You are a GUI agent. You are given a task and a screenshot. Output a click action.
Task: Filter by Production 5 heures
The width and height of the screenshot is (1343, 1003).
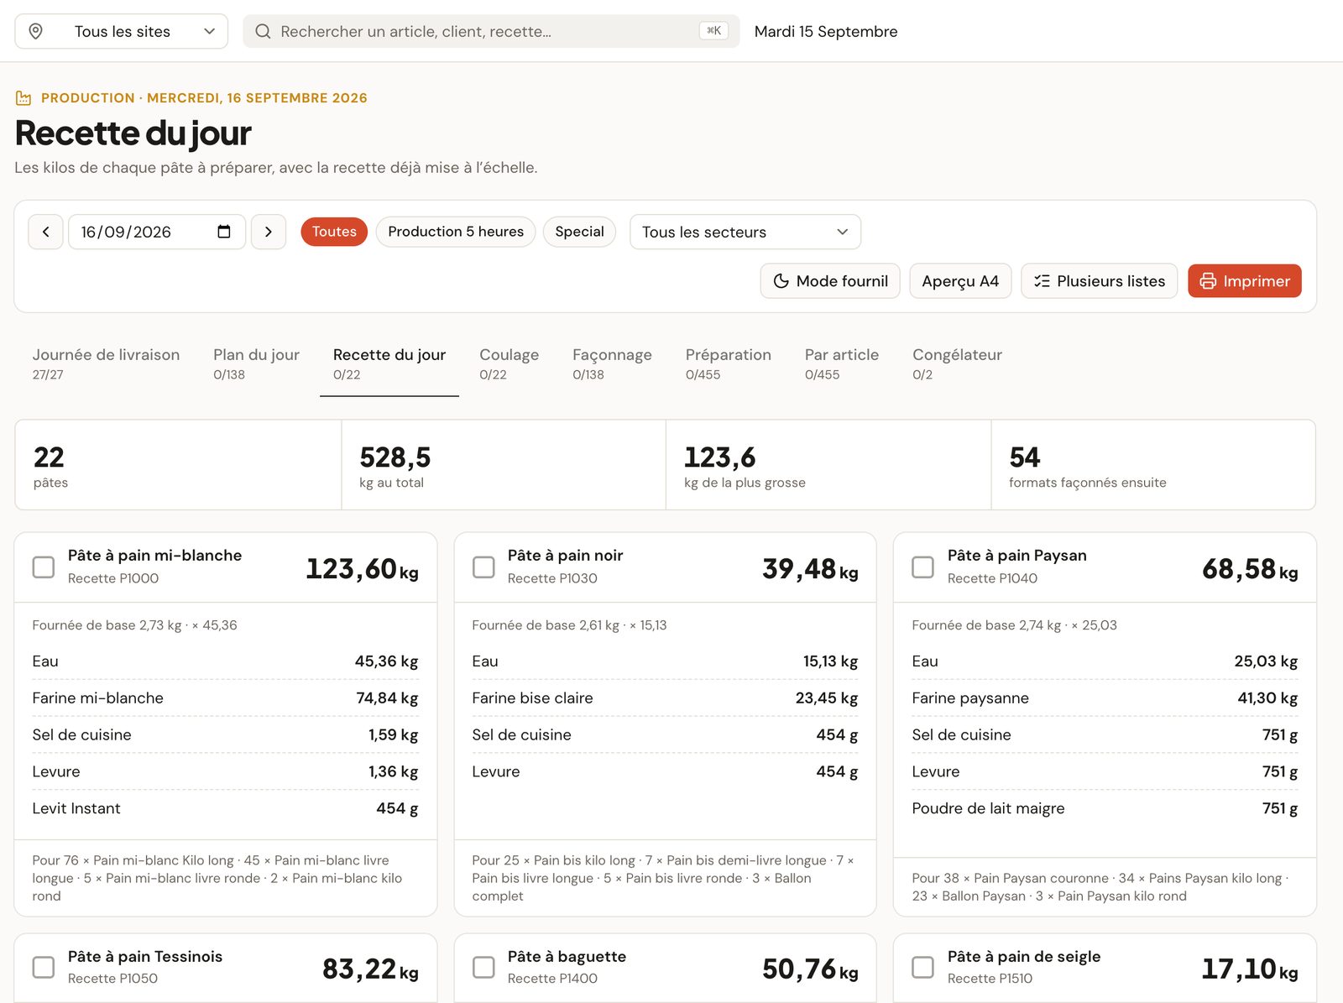456,232
